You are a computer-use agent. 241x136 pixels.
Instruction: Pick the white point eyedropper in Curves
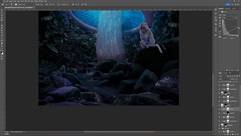coord(220,26)
